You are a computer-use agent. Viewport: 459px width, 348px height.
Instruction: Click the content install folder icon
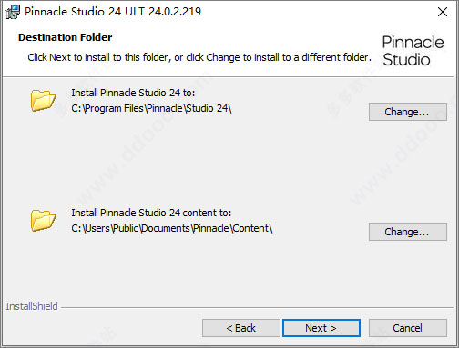tap(43, 220)
